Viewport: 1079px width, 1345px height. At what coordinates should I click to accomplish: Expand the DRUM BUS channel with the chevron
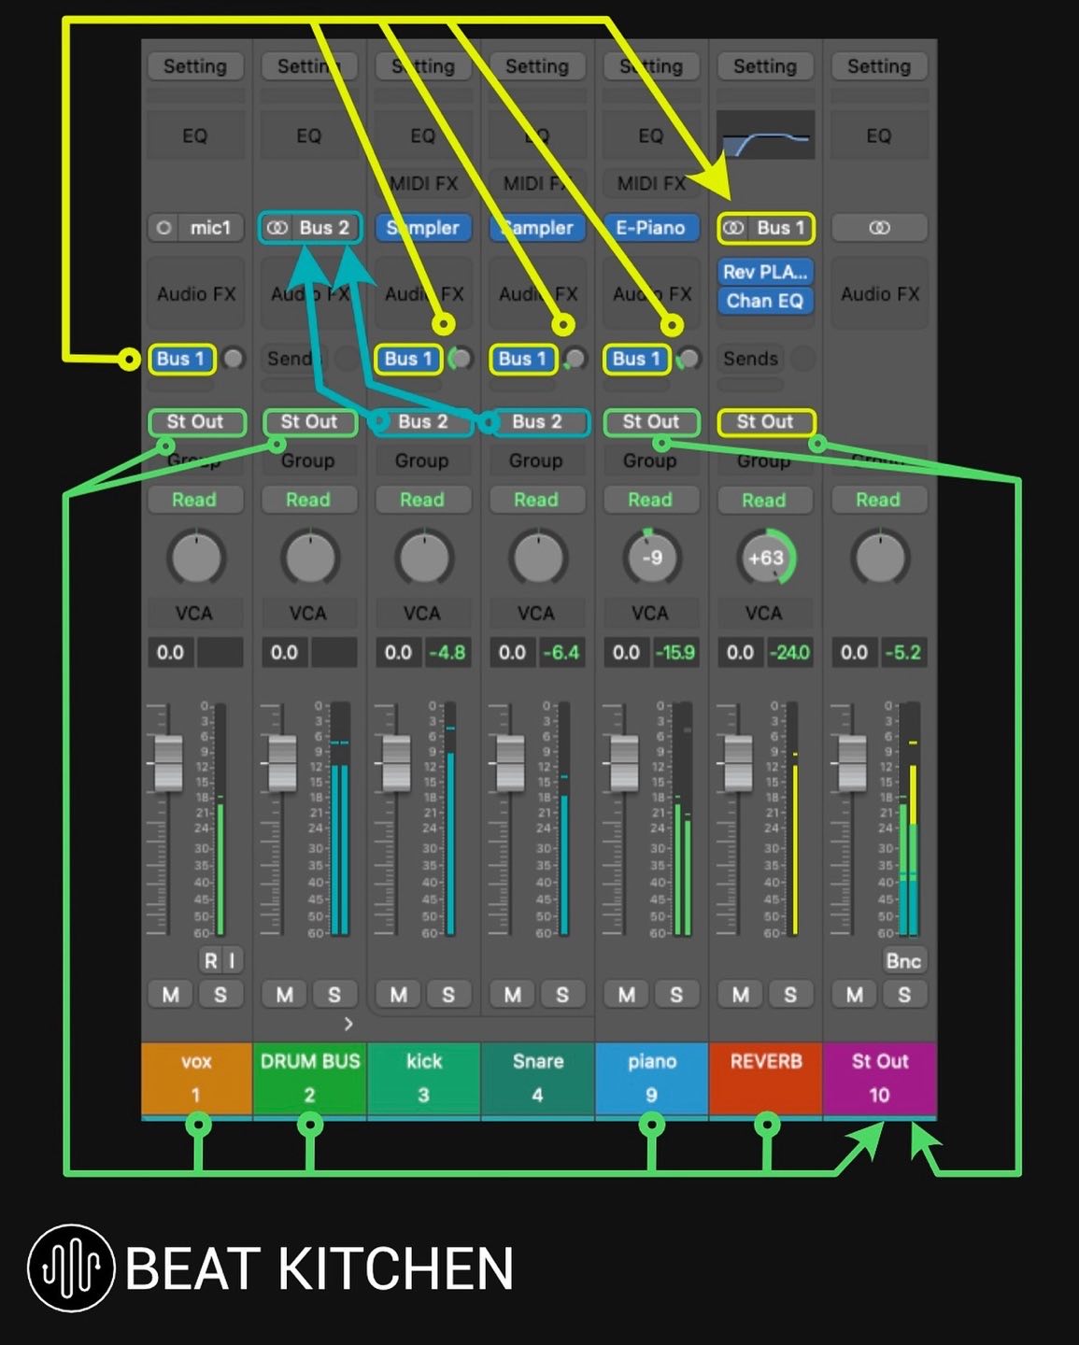[348, 1024]
